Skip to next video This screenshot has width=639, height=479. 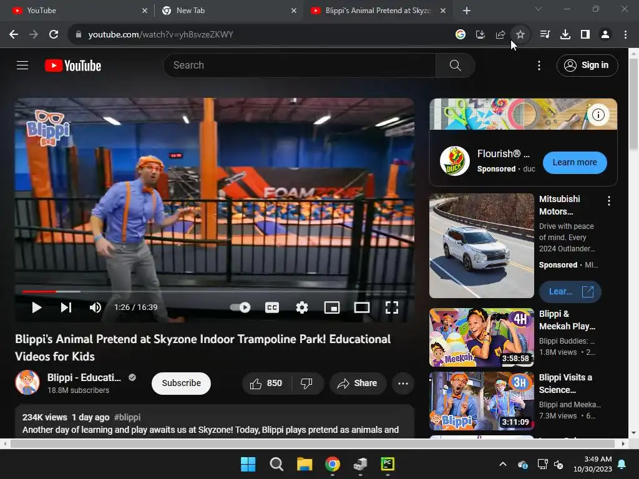[66, 307]
